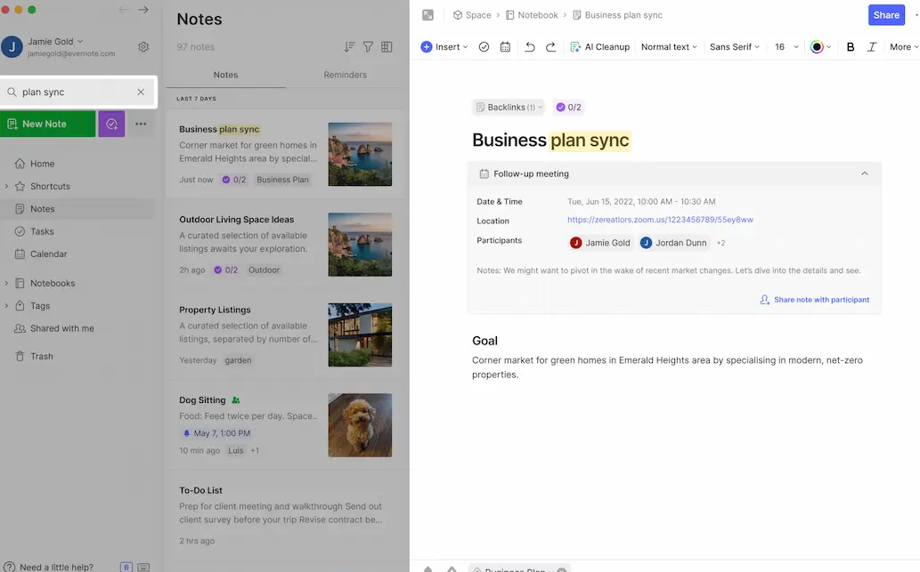
Task: Open Trash in sidebar
Action: click(x=41, y=357)
